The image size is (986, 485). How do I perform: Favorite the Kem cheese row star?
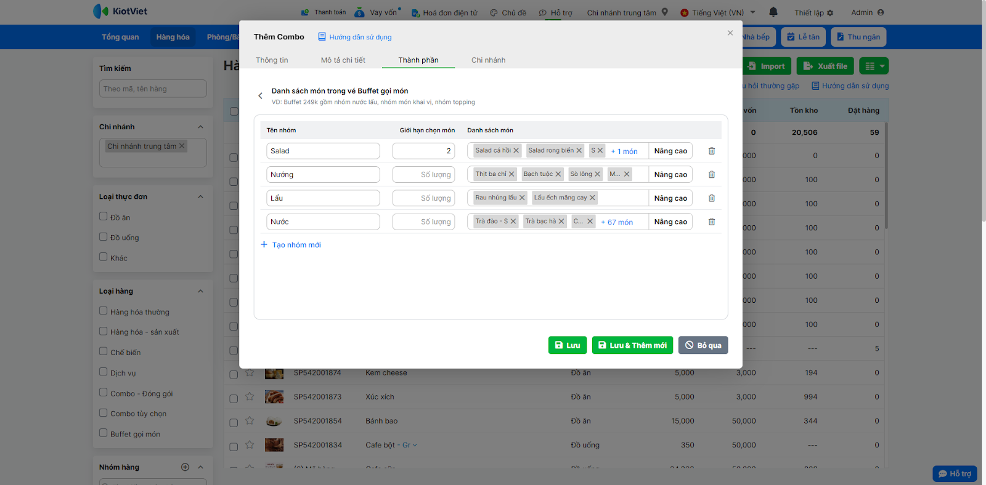250,372
